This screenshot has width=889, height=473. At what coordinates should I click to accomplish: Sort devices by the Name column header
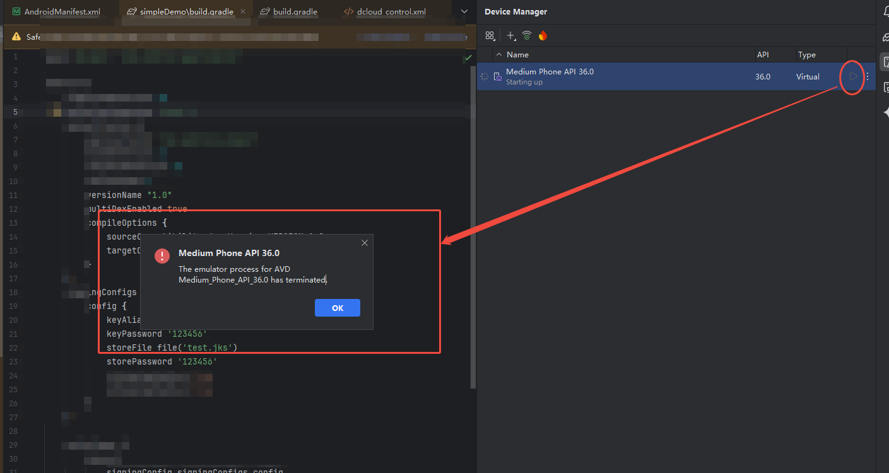(x=517, y=55)
